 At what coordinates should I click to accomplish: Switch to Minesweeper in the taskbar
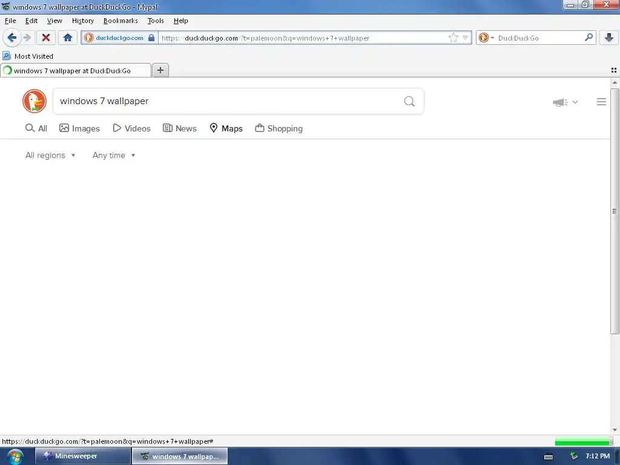click(x=82, y=456)
